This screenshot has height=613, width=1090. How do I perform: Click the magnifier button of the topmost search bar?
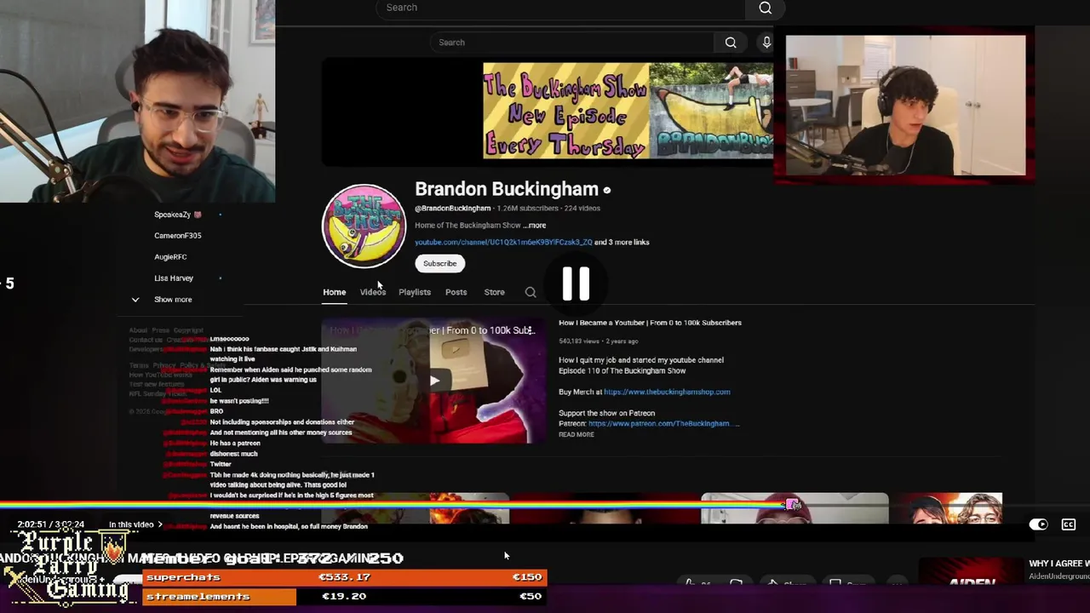click(765, 9)
